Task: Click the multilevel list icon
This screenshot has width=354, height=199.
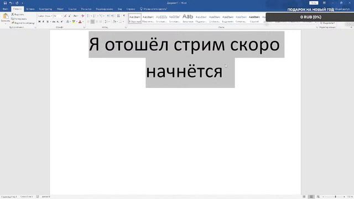Action: [x=101, y=16]
